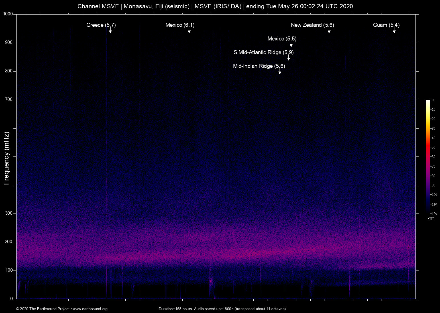The height and width of the screenshot is (313, 440).
Task: Click the 100 mHz tick label
Action: pyautogui.click(x=10, y=270)
